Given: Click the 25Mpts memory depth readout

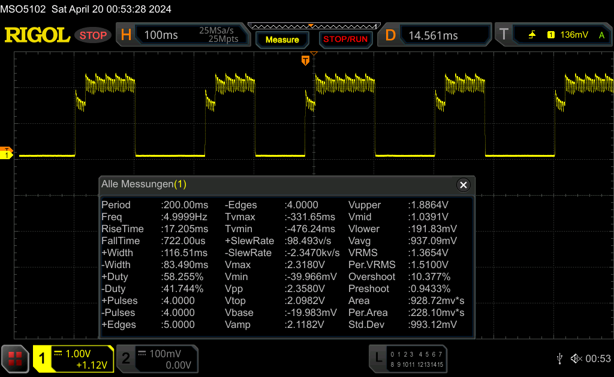Looking at the screenshot, I should point(223,39).
